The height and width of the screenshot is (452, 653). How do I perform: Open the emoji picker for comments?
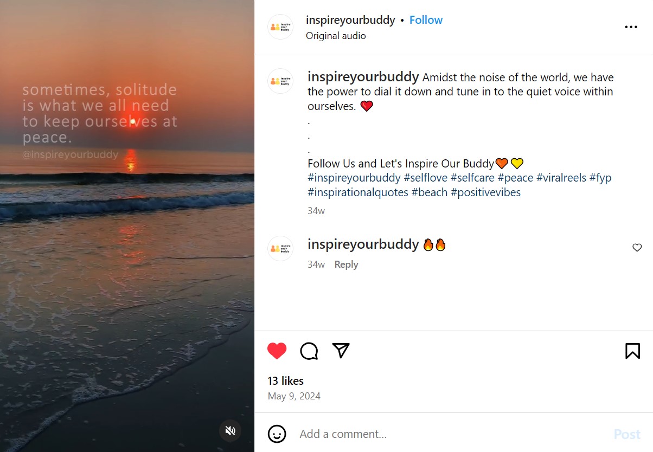277,434
